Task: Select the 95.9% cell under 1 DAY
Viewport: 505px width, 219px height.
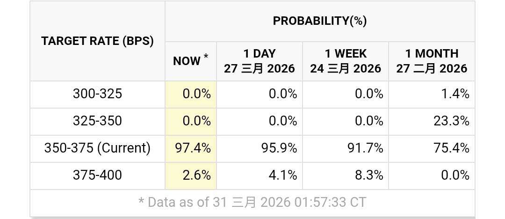Action: [x=279, y=148]
